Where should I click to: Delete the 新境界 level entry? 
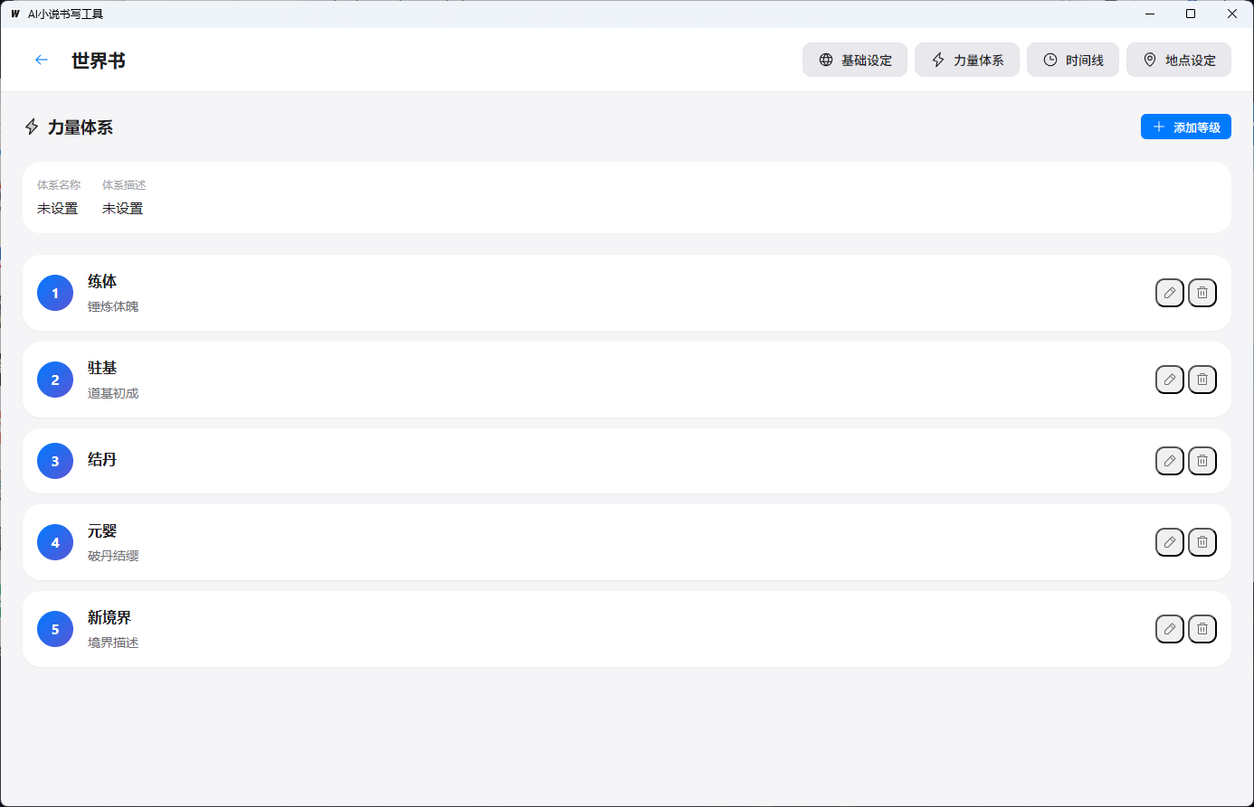[x=1202, y=629]
